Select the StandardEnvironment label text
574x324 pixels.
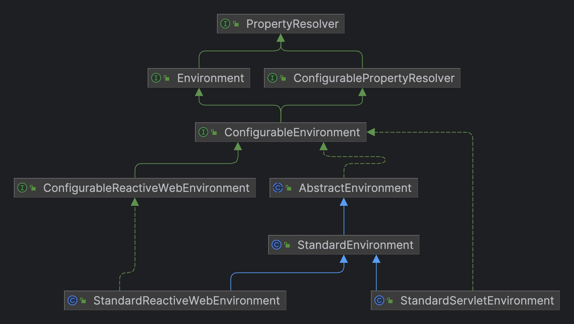point(355,245)
